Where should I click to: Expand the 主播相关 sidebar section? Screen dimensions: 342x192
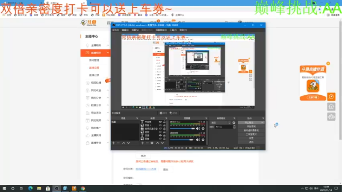pyautogui.click(x=108, y=45)
